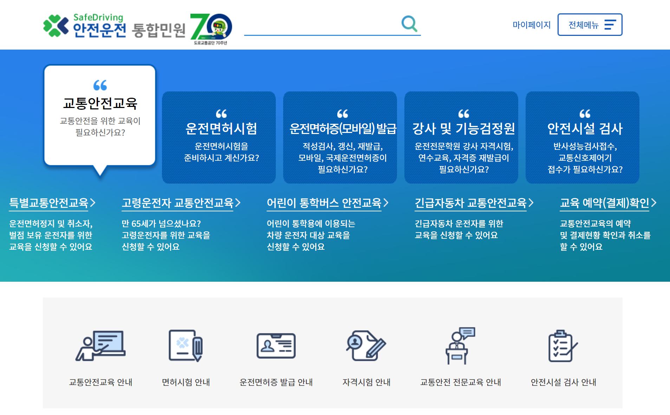This screenshot has width=670, height=415.
Task: Select the 면허시험 안내 document icon
Action: (186, 346)
